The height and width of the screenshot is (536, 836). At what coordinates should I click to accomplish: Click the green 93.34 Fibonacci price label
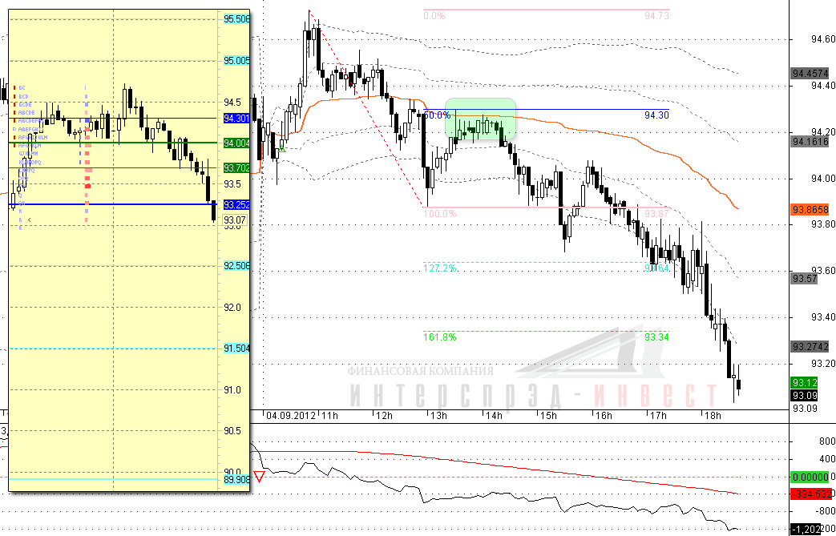click(x=656, y=337)
